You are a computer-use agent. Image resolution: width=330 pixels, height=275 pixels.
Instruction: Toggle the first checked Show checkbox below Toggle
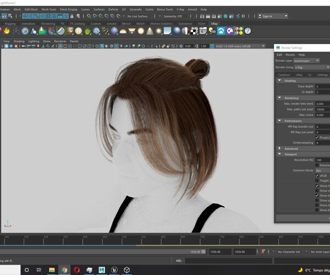point(317,186)
